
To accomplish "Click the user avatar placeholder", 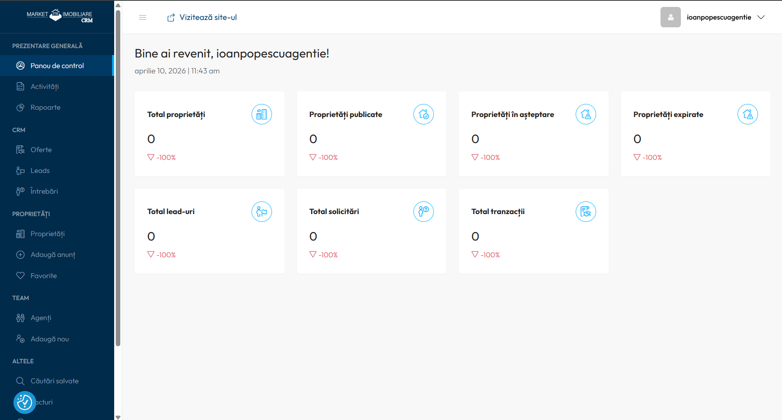I will tap(670, 17).
